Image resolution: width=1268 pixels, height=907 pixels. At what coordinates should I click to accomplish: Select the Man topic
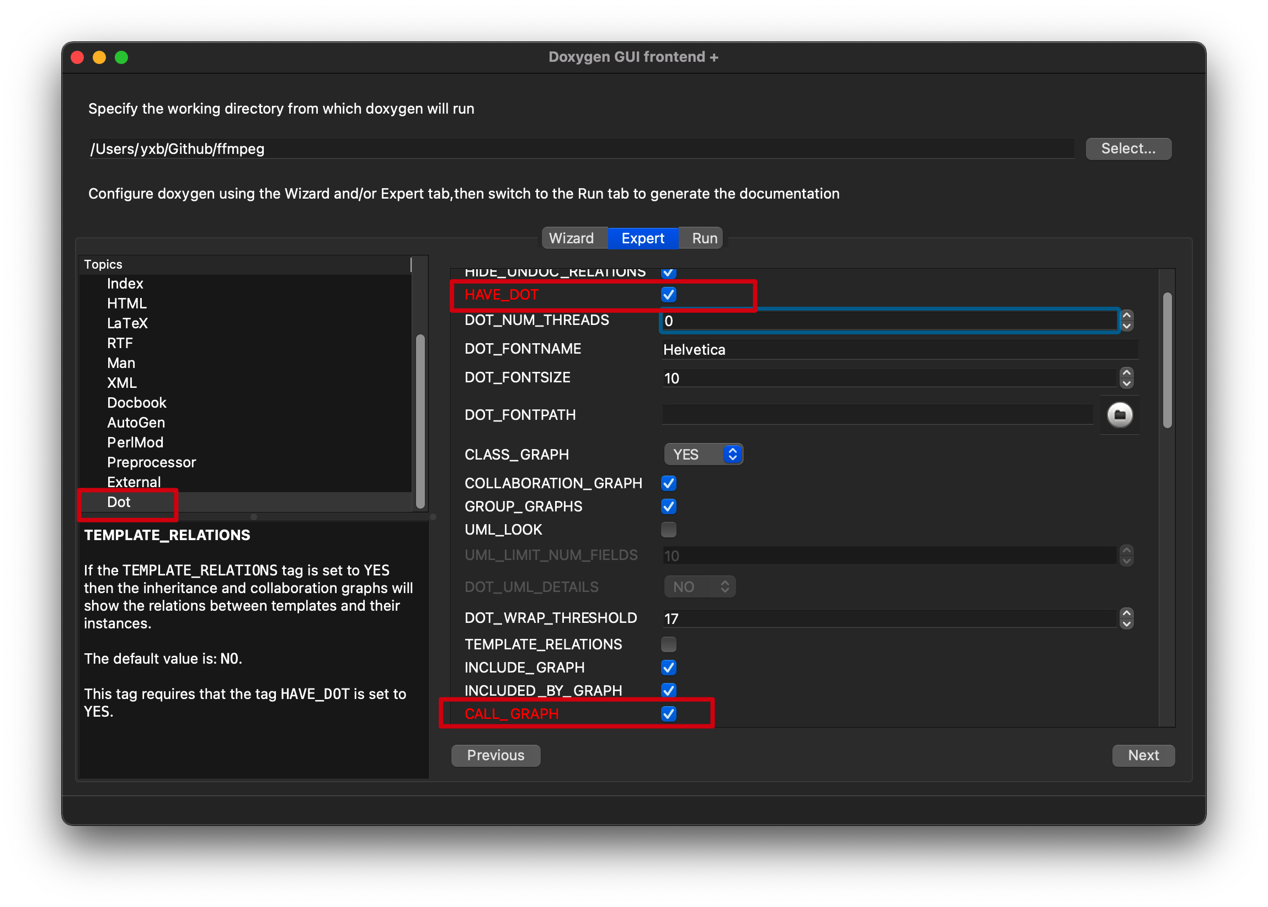pyautogui.click(x=121, y=363)
